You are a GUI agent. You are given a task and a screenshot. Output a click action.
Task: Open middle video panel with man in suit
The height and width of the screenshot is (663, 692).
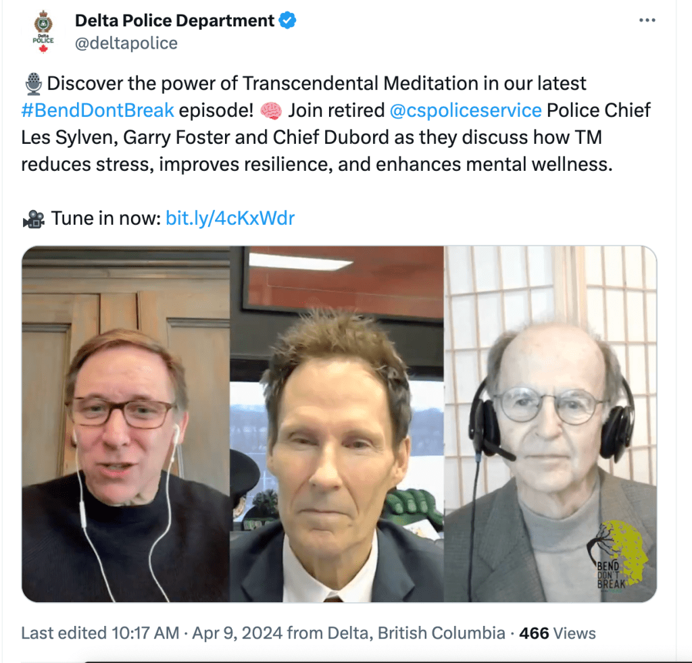coord(337,424)
